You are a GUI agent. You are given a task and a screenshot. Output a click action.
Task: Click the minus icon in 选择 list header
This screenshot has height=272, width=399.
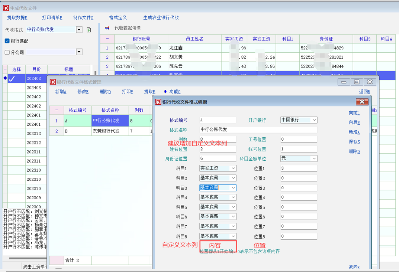(5, 69)
